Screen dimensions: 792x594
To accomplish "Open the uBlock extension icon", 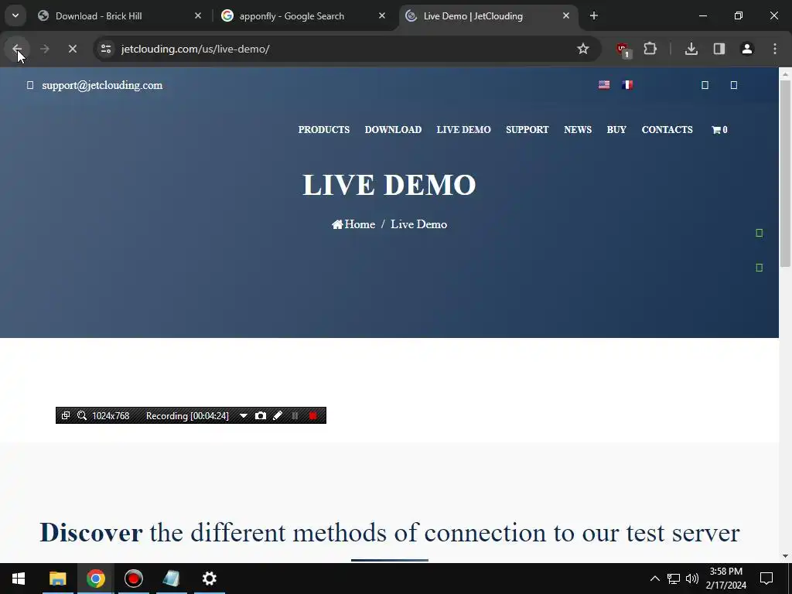I will tap(623, 49).
